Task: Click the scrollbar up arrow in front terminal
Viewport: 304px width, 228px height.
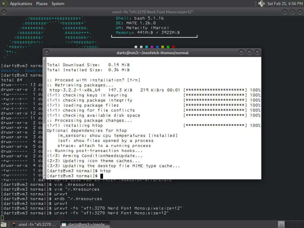Action: [x=45, y=59]
